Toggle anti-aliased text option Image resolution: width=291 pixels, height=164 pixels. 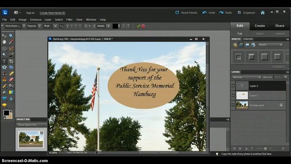(x=61, y=26)
